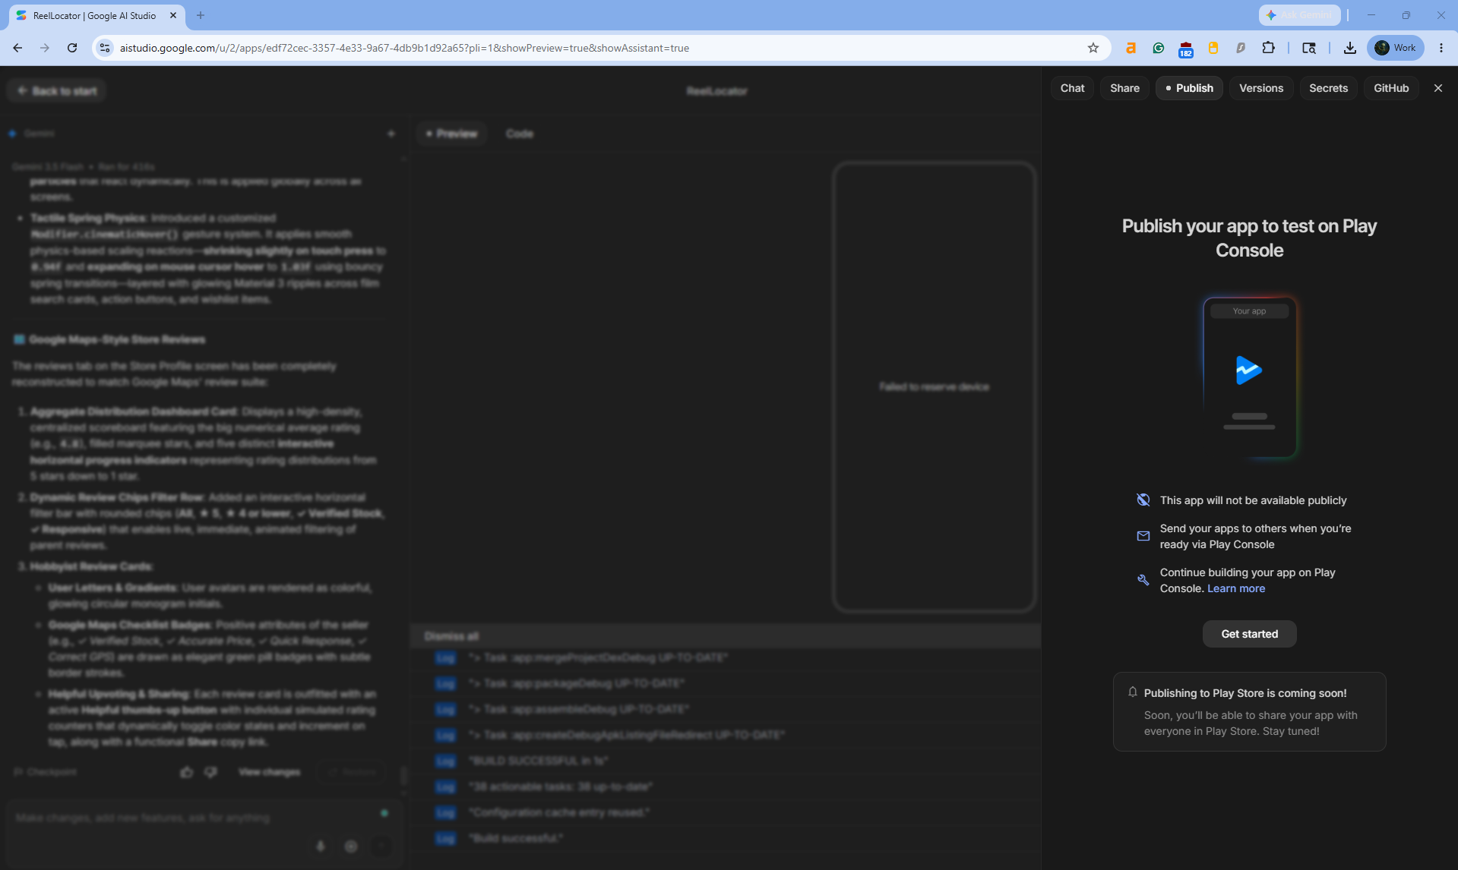The image size is (1458, 870).
Task: Click the not publicly available icon
Action: click(1143, 500)
